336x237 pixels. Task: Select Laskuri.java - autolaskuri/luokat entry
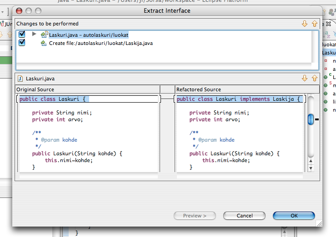coord(89,35)
